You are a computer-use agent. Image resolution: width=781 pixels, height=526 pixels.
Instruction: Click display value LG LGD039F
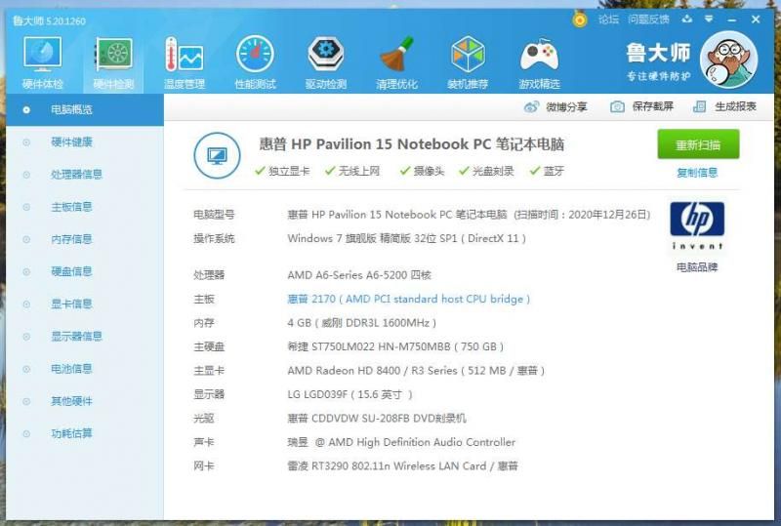349,394
